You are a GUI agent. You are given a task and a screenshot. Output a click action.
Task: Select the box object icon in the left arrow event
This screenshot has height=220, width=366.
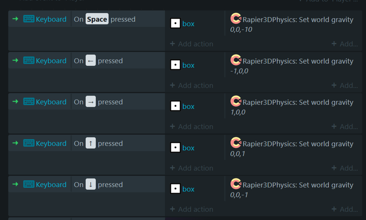[x=175, y=65]
